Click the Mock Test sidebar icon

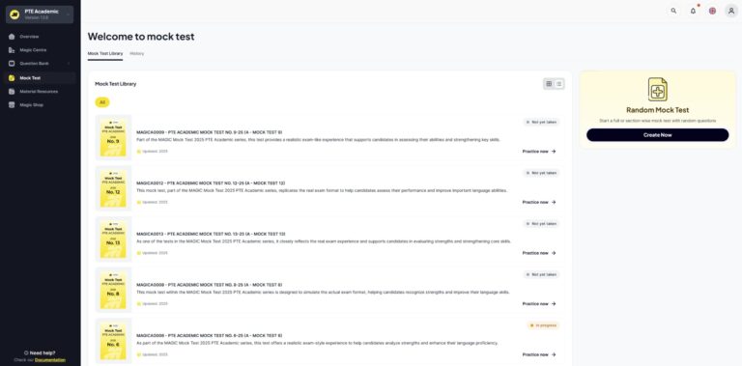click(12, 78)
